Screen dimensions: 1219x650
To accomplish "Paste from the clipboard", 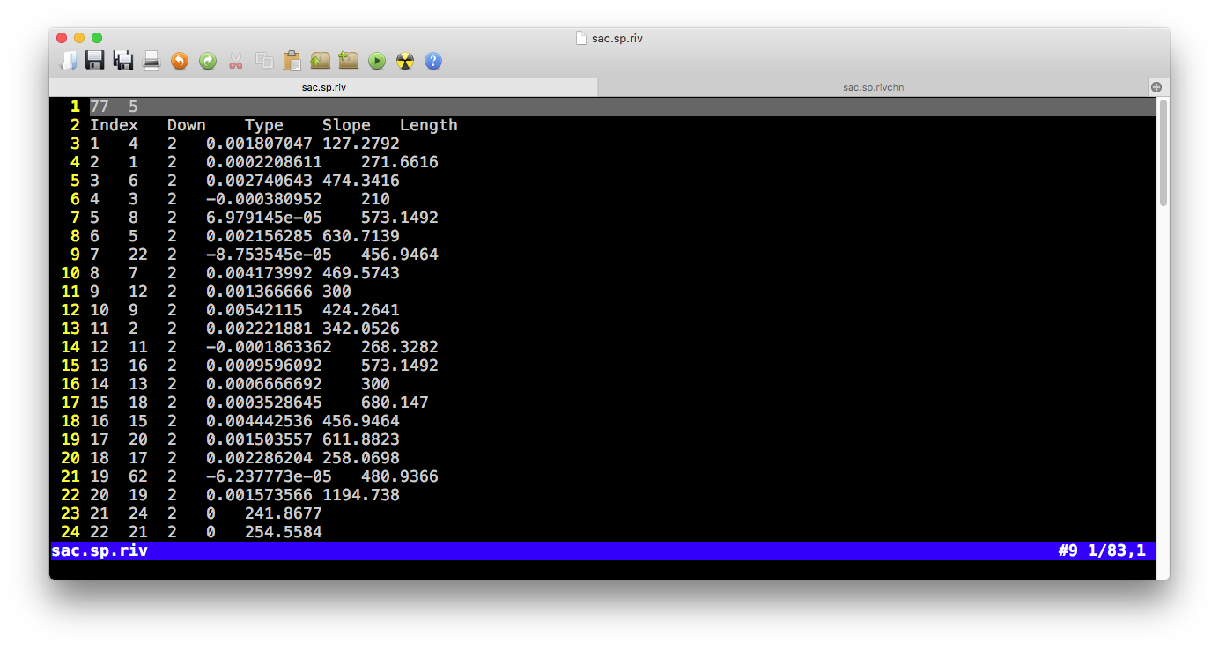I will pos(292,61).
